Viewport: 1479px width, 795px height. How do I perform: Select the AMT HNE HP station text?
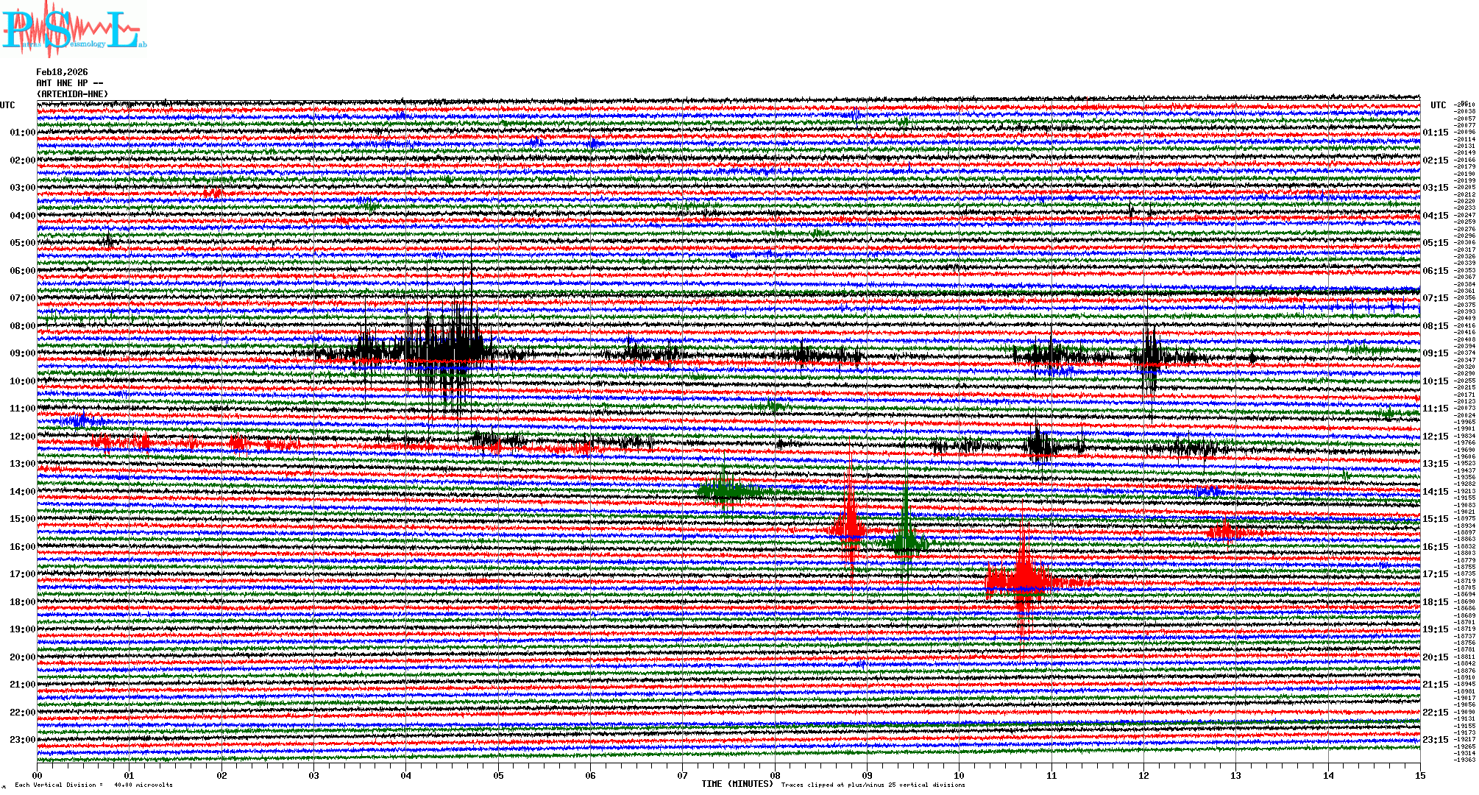[x=69, y=83]
